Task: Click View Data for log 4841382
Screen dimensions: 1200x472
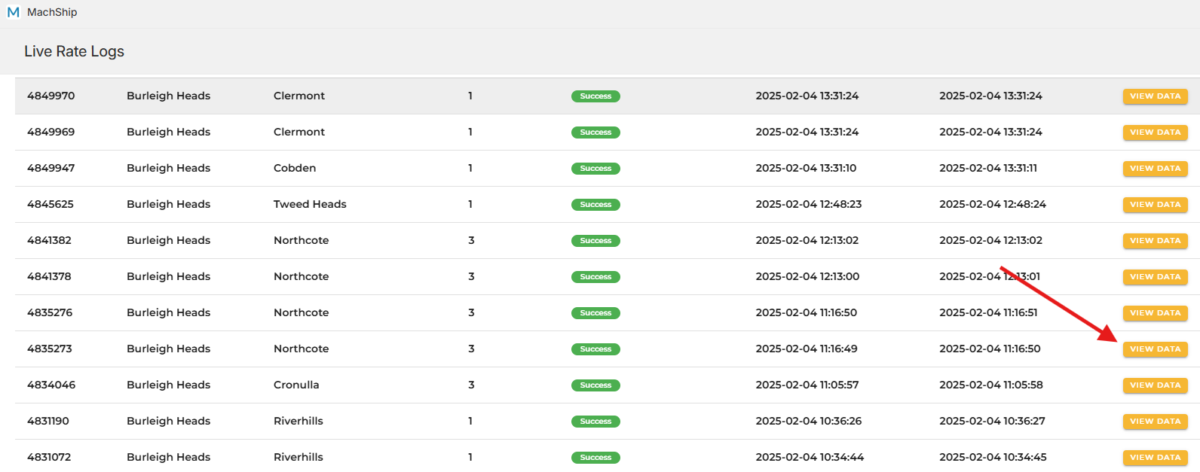Action: pyautogui.click(x=1155, y=241)
